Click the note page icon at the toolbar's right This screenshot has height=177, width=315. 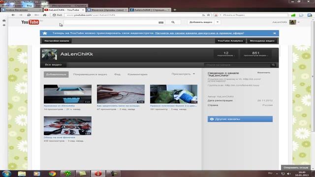pyautogui.click(x=301, y=15)
